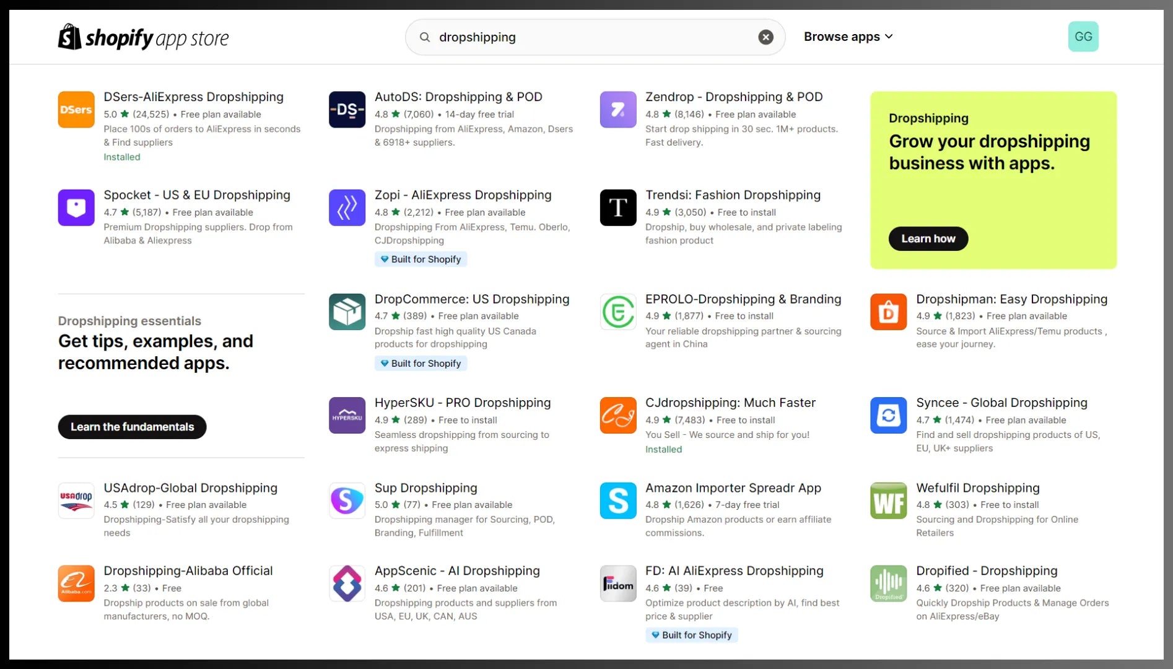Click into the search input field
Screen dimensions: 1173x669
pyautogui.click(x=588, y=37)
